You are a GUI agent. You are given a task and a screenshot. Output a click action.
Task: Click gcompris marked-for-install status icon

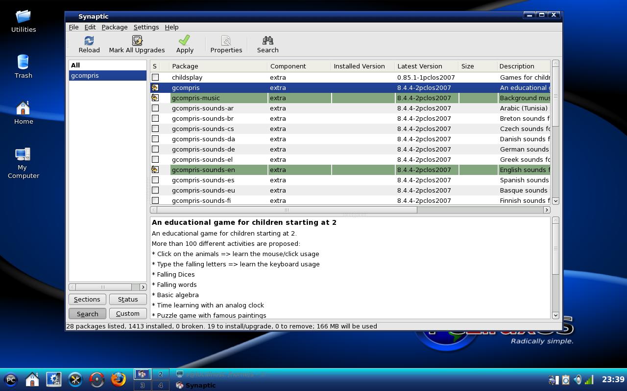(x=155, y=87)
